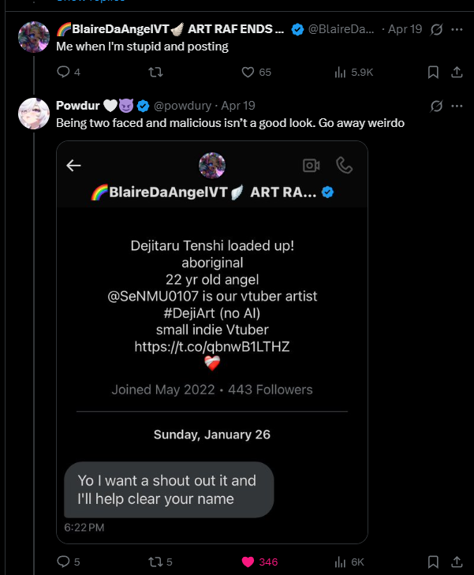Share Powdur's post
474x575 pixels.
(456, 562)
